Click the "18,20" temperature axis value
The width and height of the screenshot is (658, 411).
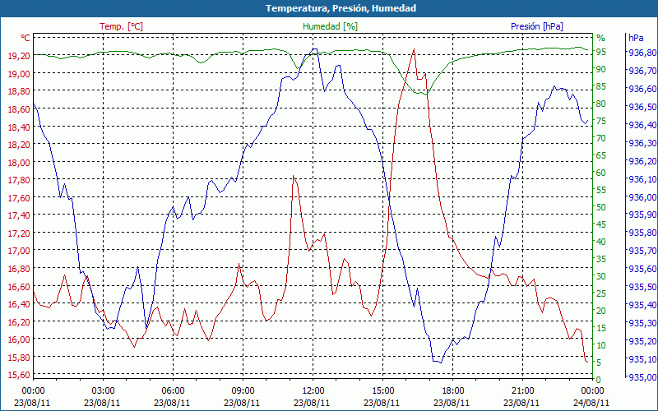tap(19, 145)
